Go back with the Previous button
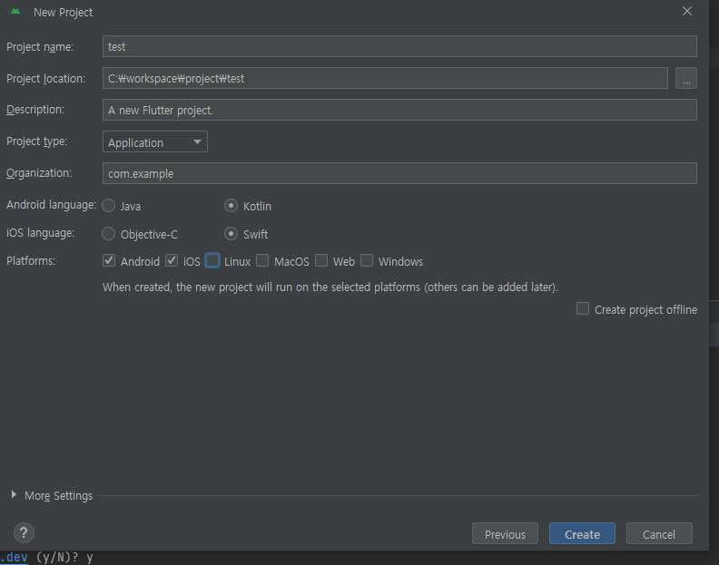The height and width of the screenshot is (565, 719). coord(505,534)
